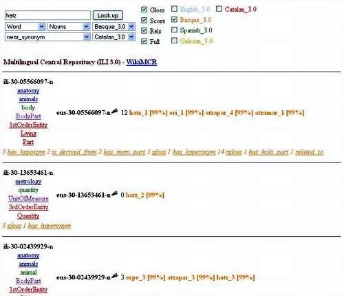
Task: Click the Look up button
Action: click(x=108, y=15)
